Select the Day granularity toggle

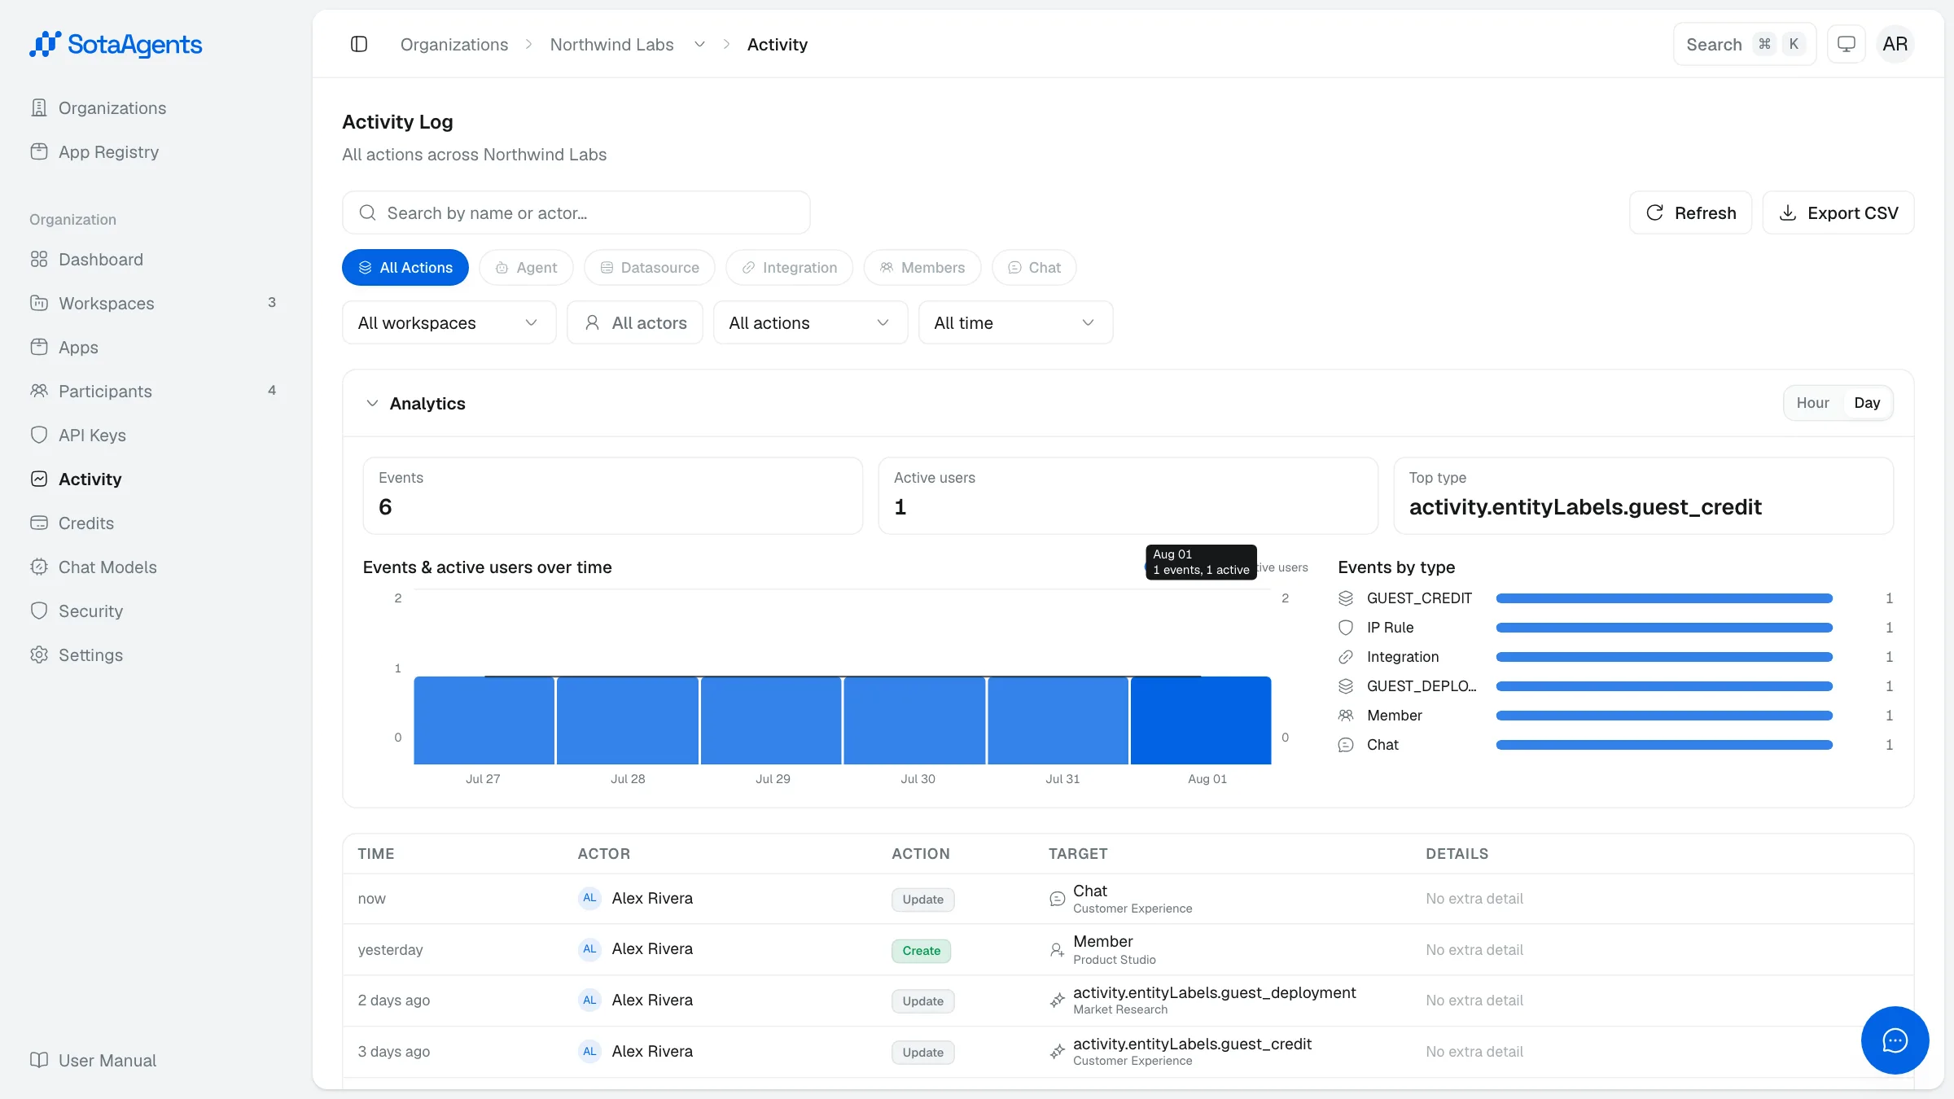coord(1867,403)
